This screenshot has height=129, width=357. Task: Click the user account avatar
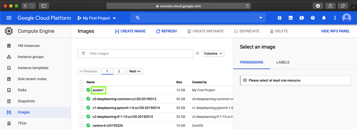coord(346,18)
